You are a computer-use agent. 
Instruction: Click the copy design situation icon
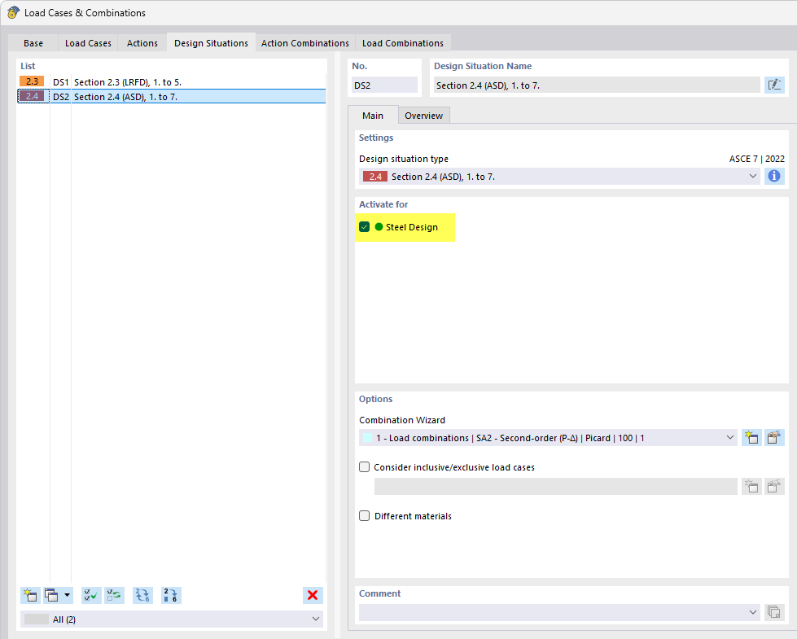(x=52, y=595)
